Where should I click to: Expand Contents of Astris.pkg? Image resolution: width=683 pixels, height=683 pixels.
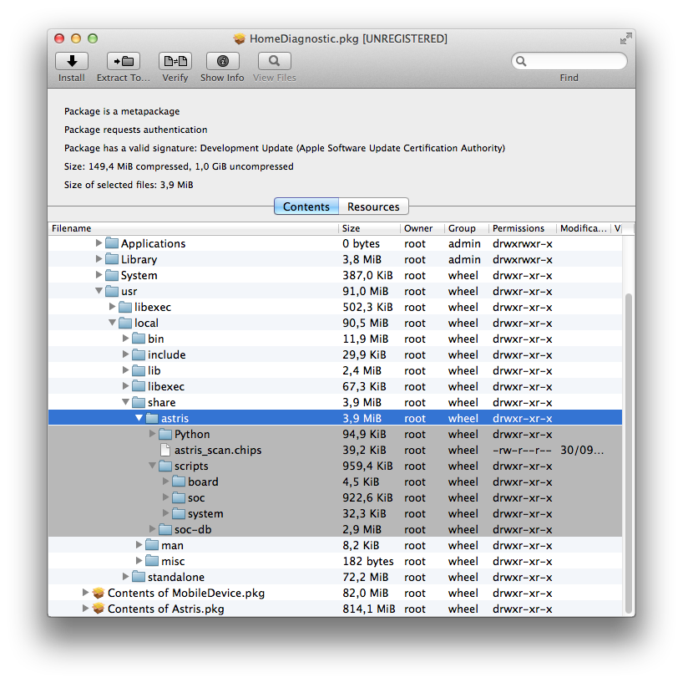point(85,609)
